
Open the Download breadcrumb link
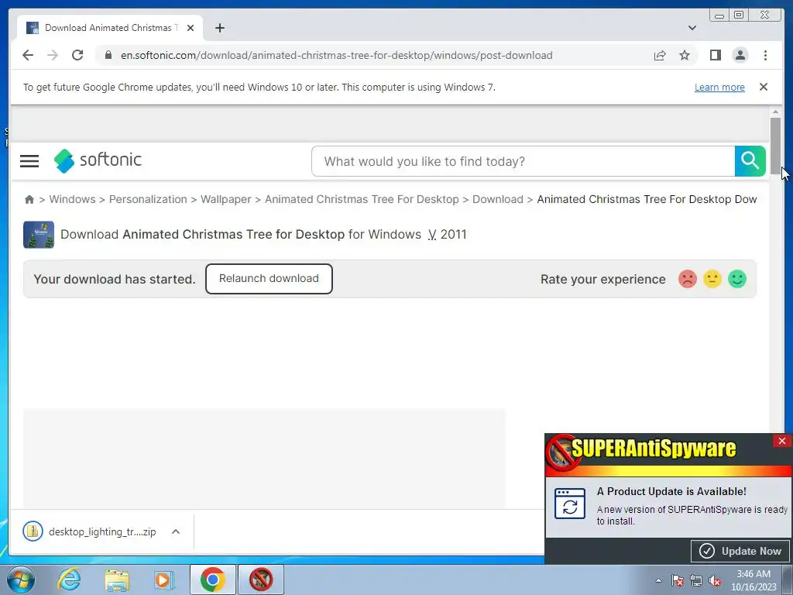coord(498,199)
